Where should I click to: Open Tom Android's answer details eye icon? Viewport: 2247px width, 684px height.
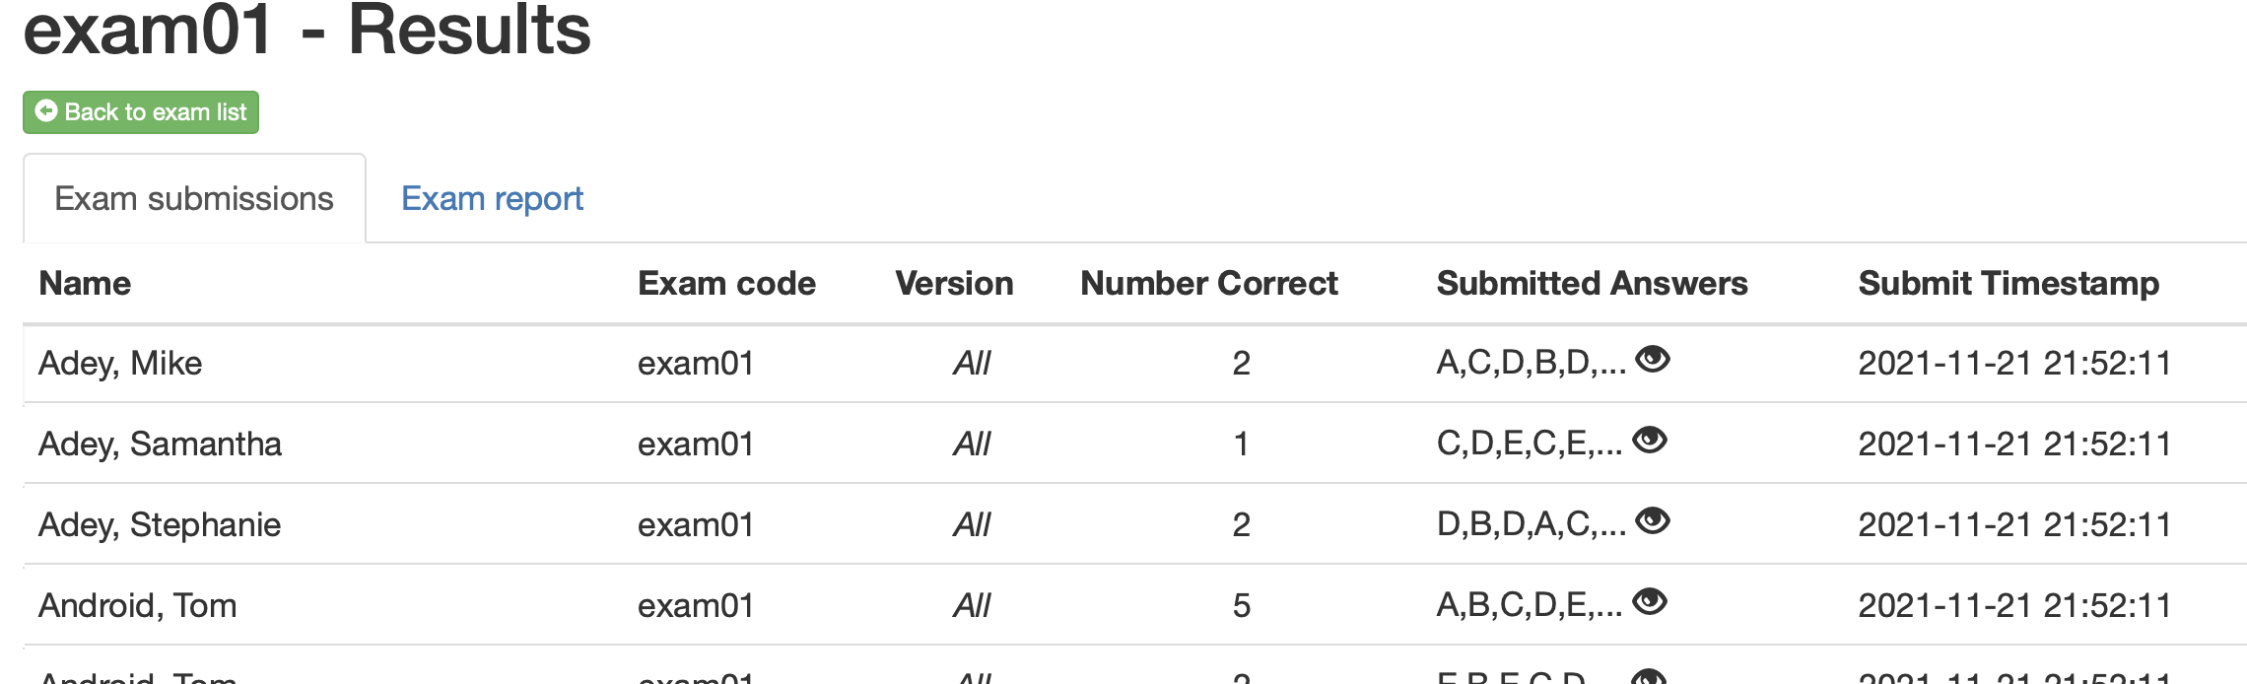pyautogui.click(x=1650, y=602)
